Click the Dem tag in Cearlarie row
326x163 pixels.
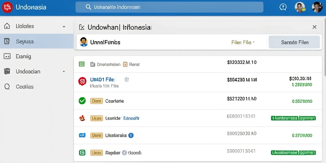pos(96,101)
